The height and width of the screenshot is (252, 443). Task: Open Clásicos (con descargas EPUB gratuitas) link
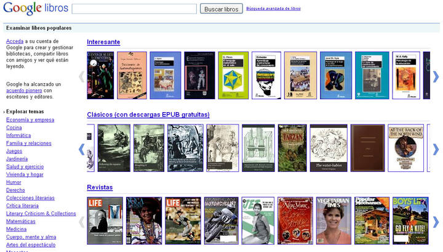(148, 115)
